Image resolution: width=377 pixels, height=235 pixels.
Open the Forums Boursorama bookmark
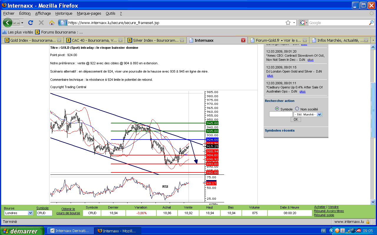59,32
